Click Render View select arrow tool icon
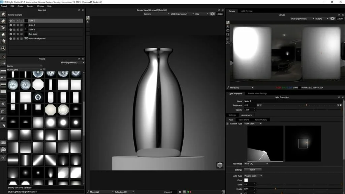This screenshot has height=194, width=345. tap(88, 22)
